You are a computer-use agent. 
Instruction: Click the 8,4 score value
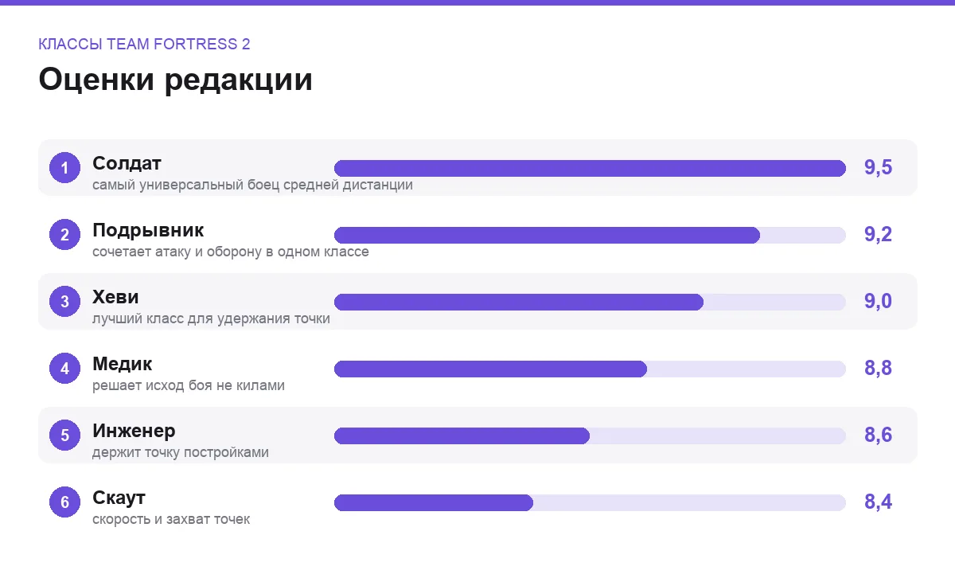[x=879, y=502]
